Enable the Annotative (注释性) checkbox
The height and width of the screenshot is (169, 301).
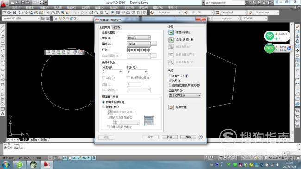170,76
